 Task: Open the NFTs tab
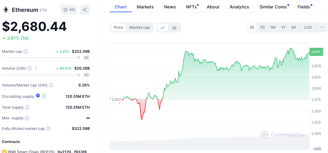(x=192, y=7)
